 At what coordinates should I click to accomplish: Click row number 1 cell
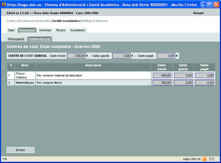pos(11,76)
